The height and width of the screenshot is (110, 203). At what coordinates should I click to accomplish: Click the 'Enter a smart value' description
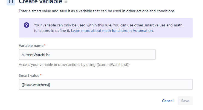97,11
